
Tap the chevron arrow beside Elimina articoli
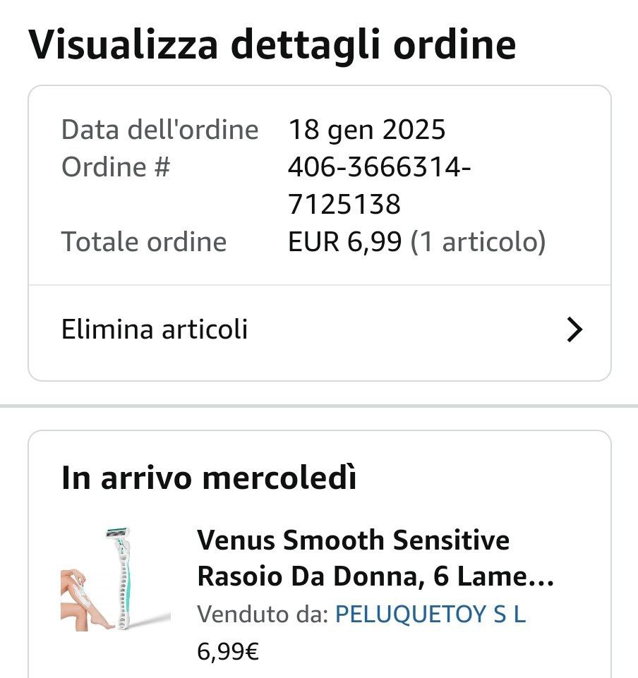pos(575,329)
